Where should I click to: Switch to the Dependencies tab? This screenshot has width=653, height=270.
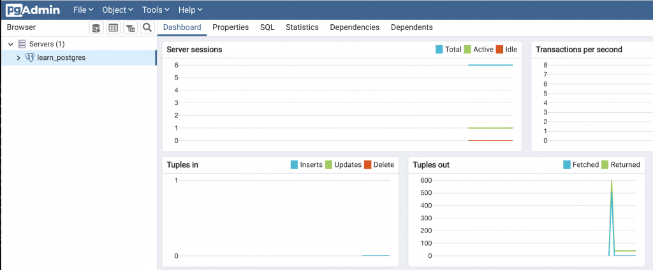pos(355,27)
